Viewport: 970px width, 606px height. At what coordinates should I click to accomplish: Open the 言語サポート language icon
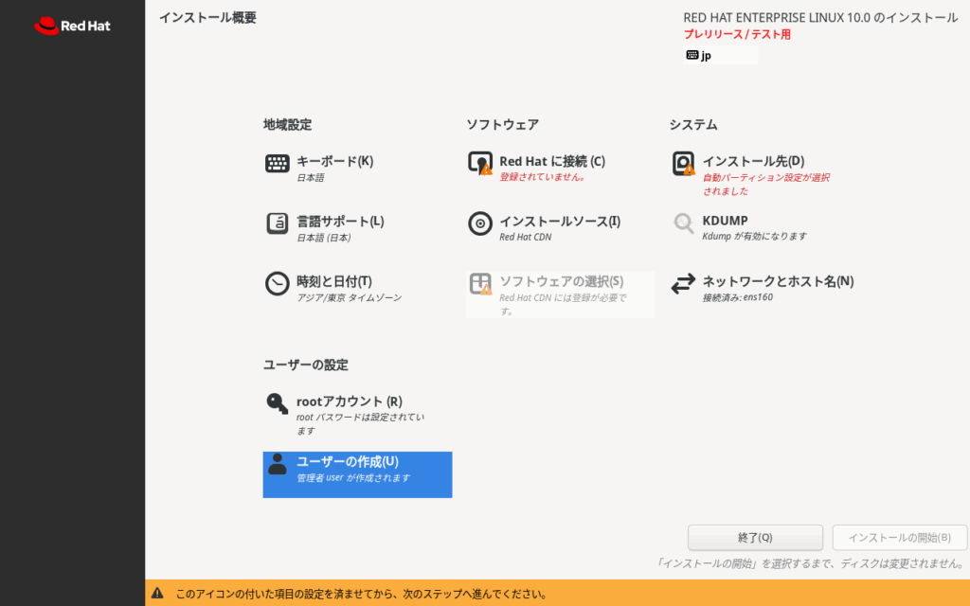click(x=278, y=223)
